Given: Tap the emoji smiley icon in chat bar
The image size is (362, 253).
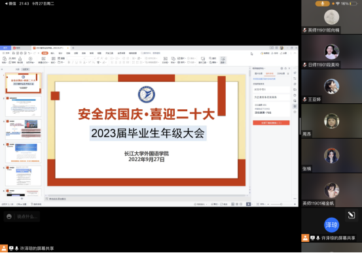Looking at the screenshot, I should (9, 216).
